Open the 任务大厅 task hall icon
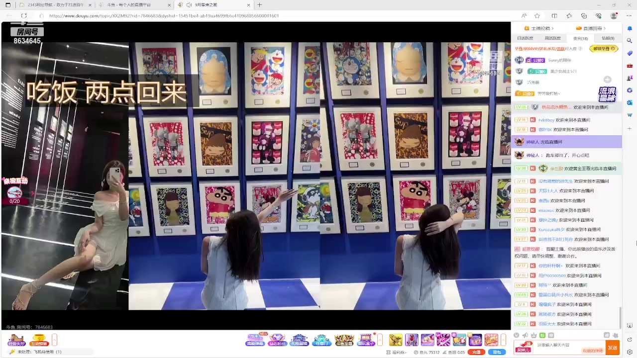Image resolution: width=637 pixels, height=358 pixels. tap(16, 340)
